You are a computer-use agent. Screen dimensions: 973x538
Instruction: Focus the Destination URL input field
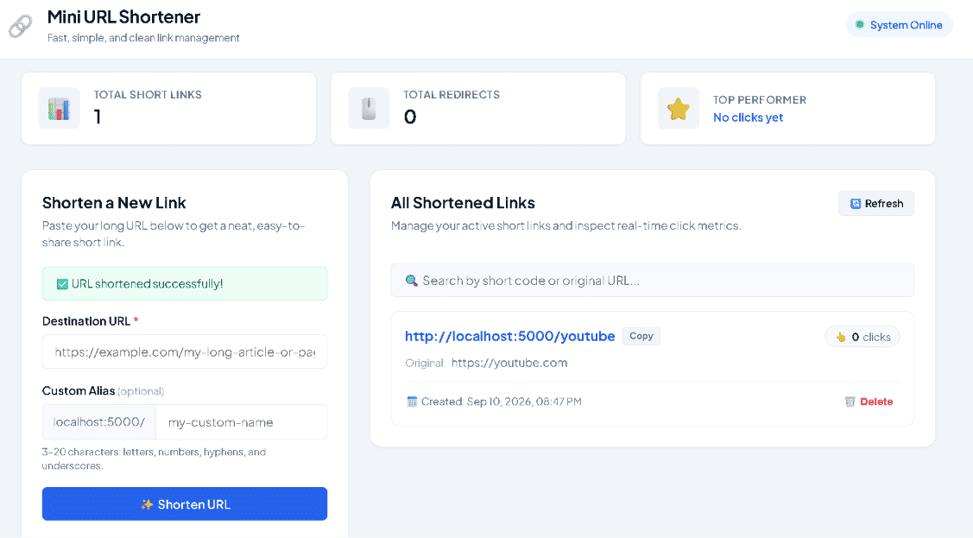tap(184, 351)
